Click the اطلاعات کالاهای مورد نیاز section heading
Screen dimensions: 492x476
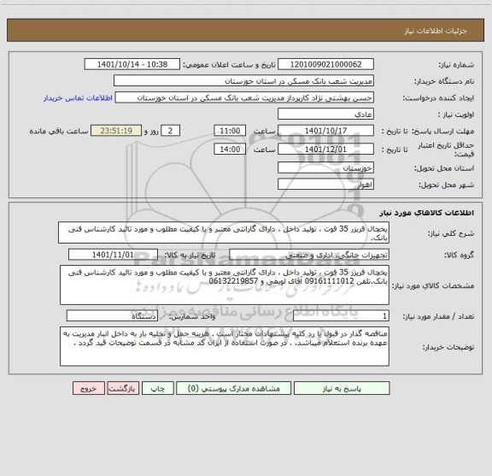point(427,213)
